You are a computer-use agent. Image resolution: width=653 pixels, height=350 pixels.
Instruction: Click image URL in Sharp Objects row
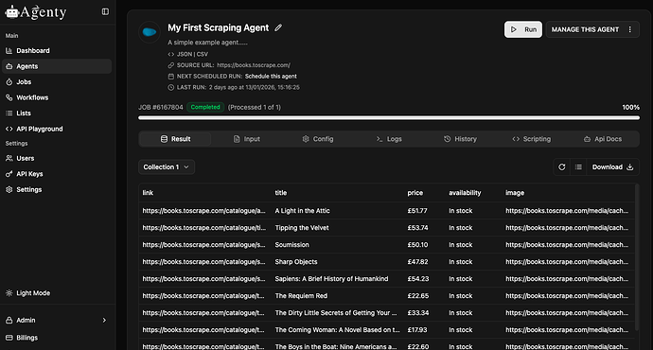[567, 262]
